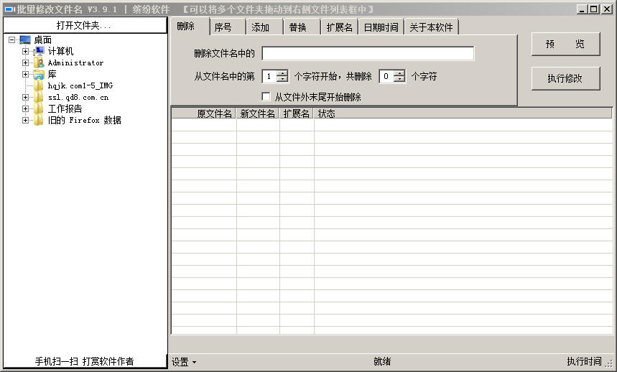
Task: Decrease the delete character count stepper
Action: 399,80
